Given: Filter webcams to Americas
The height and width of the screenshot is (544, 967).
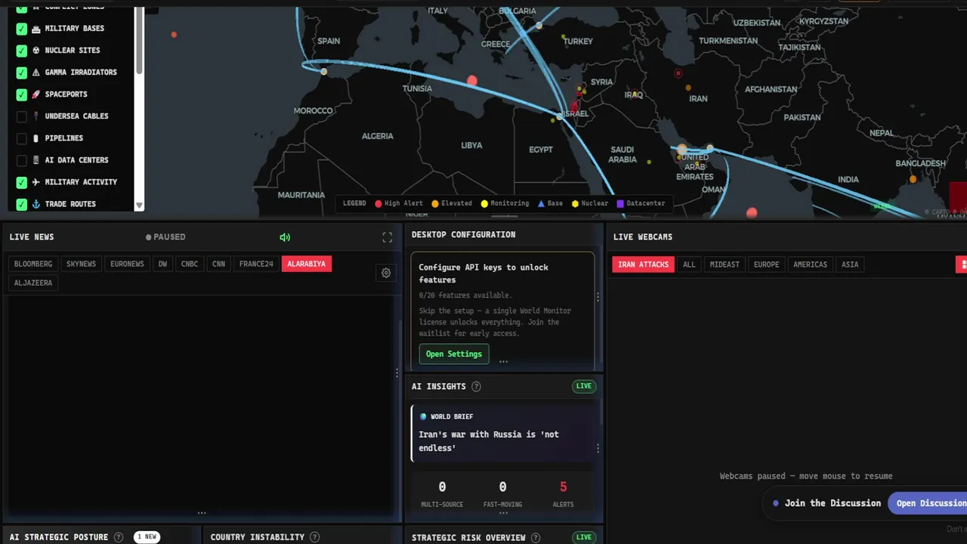Looking at the screenshot, I should coord(811,264).
